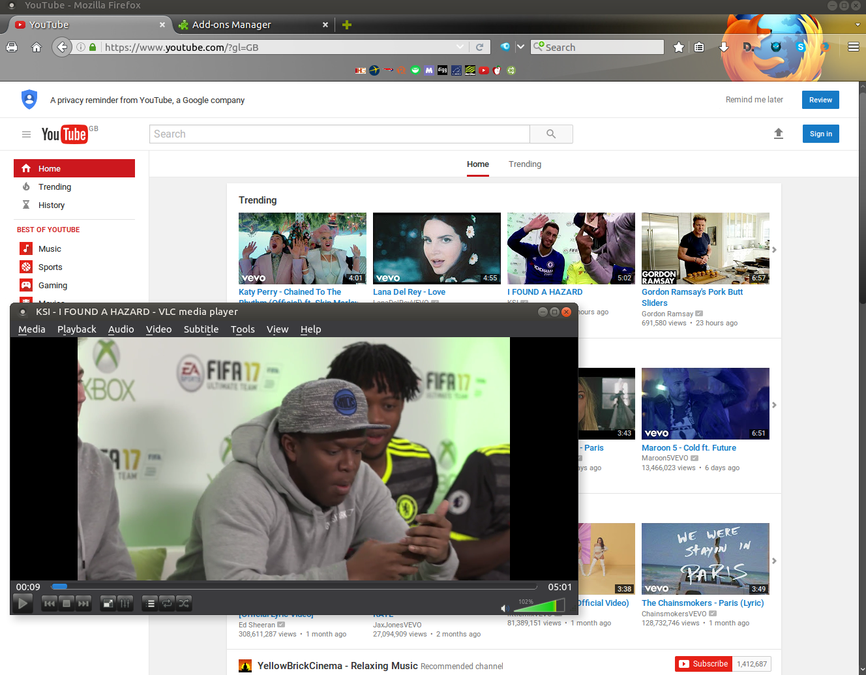Click YouTube search magnifier button

coord(551,134)
